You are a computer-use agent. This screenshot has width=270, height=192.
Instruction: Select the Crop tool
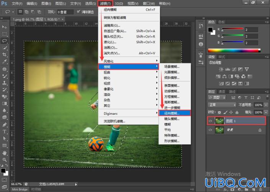pos(5,55)
